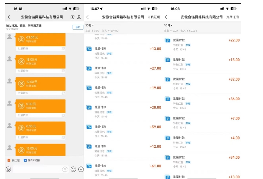Tap the voice input icon beside message field
Viewport: 263px width, 179px height.
(8, 169)
